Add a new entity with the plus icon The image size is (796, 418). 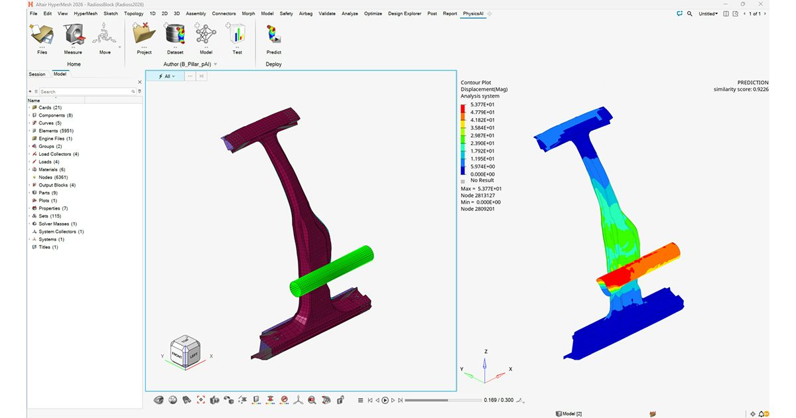(x=30, y=92)
